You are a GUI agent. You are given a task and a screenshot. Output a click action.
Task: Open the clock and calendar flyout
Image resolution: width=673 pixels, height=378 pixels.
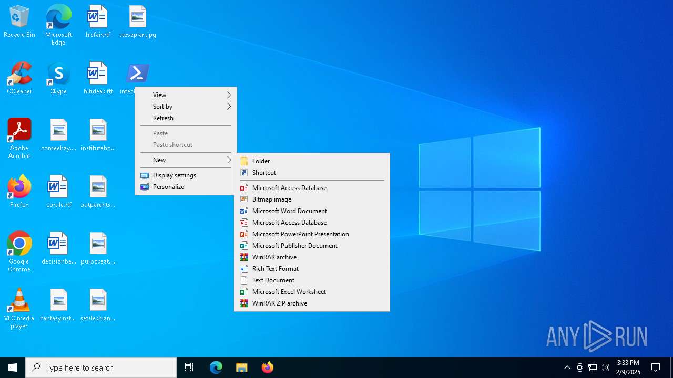tap(628, 367)
